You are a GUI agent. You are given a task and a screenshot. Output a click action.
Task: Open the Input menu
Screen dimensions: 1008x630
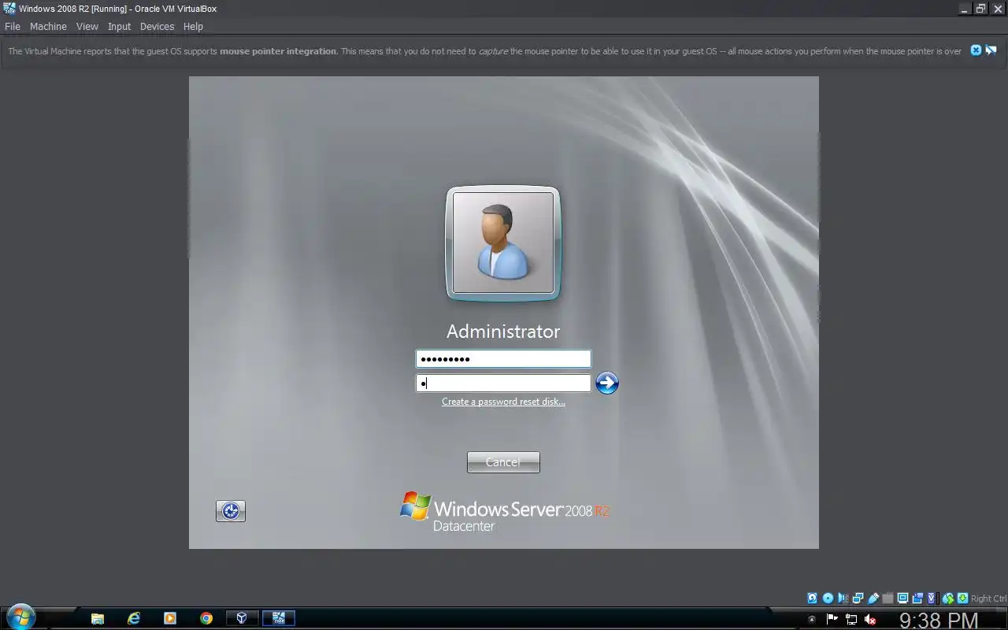point(119,26)
